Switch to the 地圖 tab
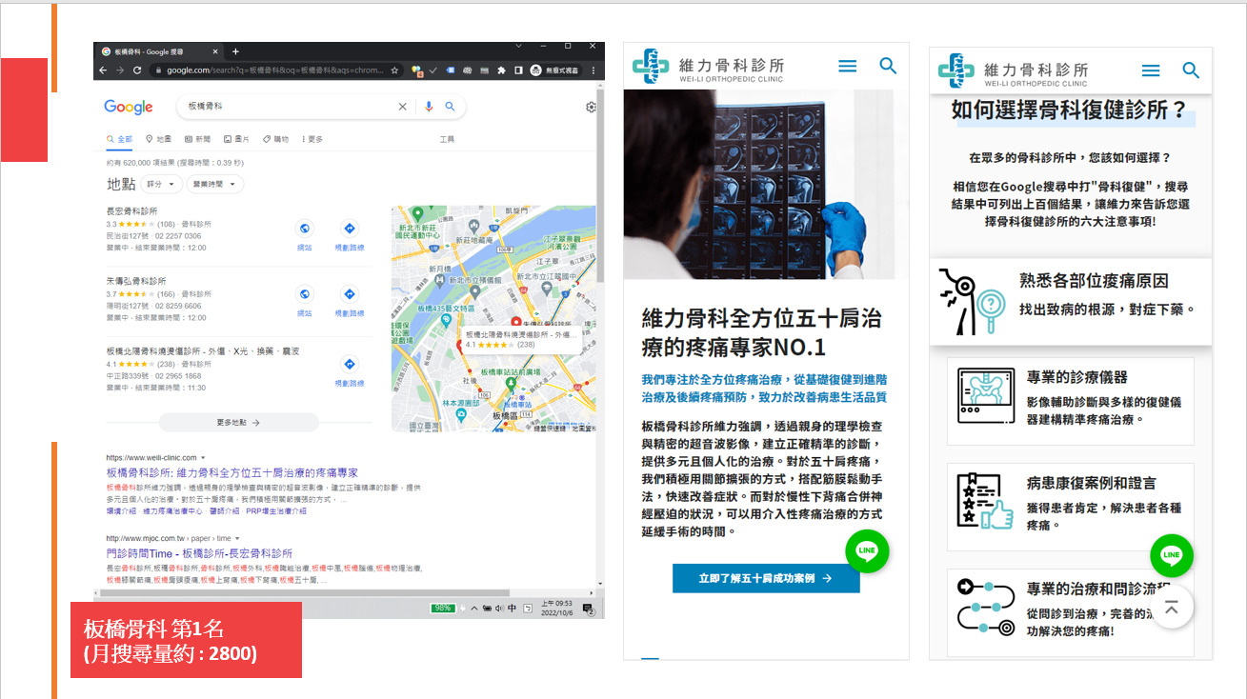The width and height of the screenshot is (1247, 699). click(x=159, y=139)
